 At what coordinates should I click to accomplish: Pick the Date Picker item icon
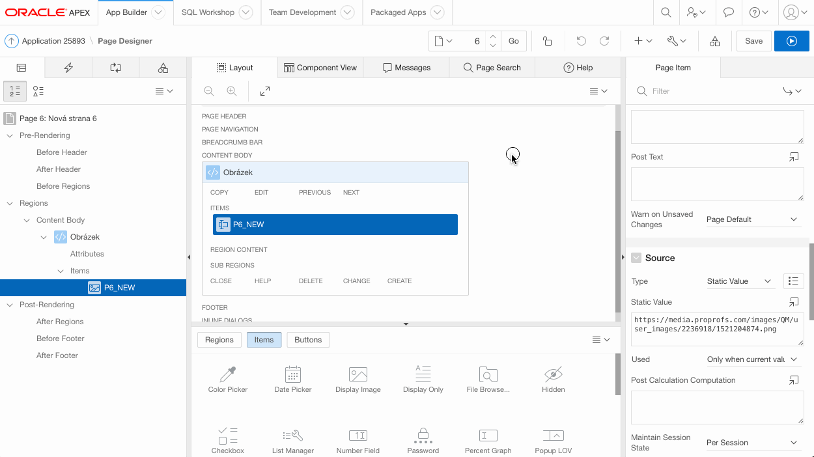tap(292, 374)
